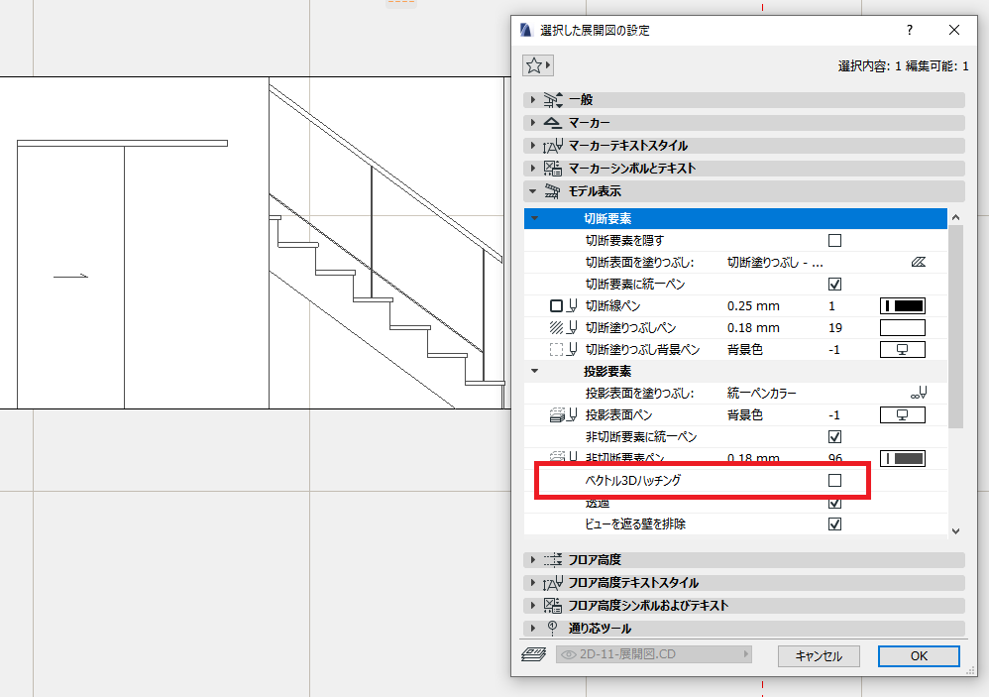Select the 統一ペンカラー value
989x697 pixels.
pyautogui.click(x=761, y=393)
